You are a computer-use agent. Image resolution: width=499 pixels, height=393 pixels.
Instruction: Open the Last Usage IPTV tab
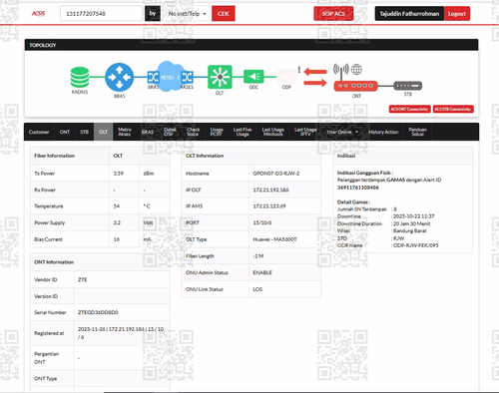tap(305, 132)
